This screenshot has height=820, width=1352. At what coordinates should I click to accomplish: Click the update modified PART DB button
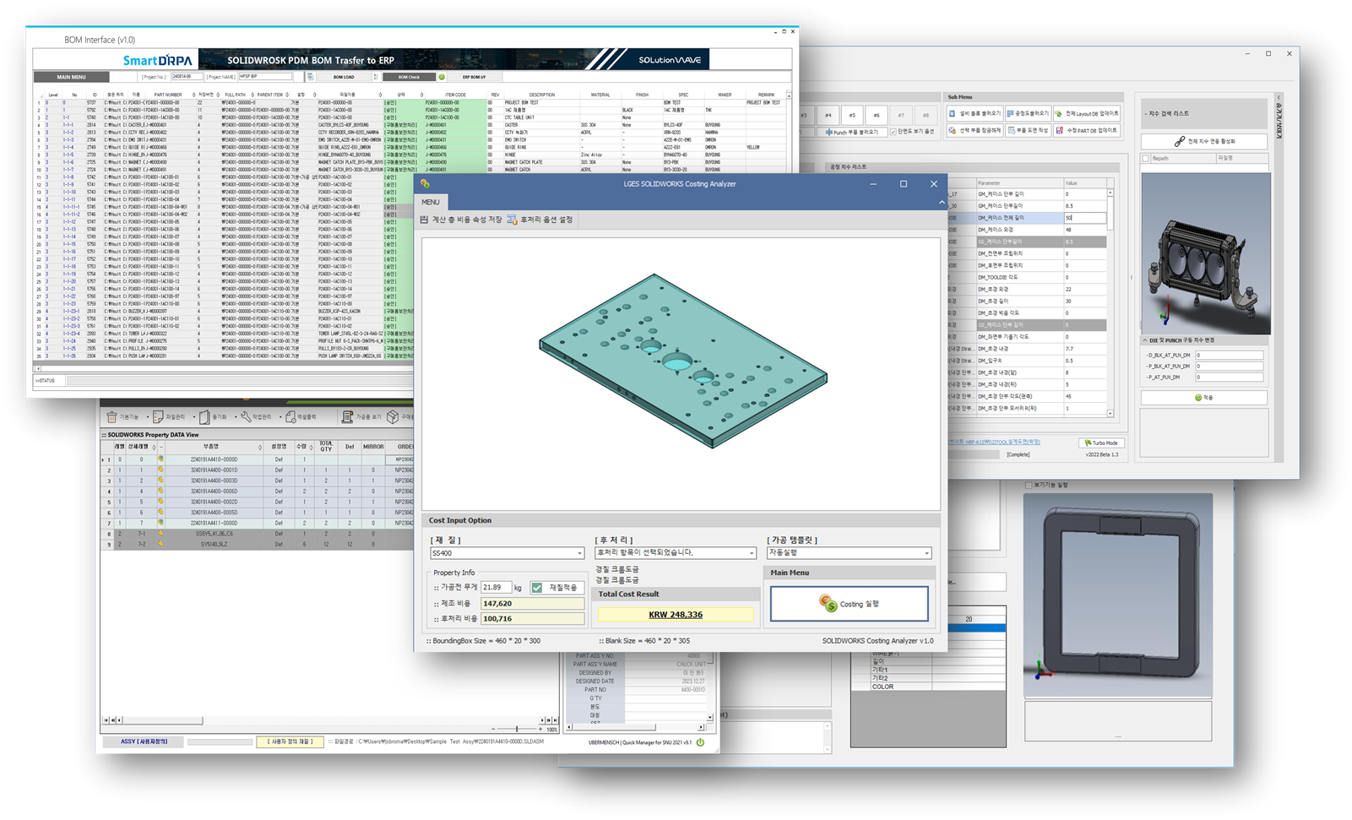coord(1088,131)
